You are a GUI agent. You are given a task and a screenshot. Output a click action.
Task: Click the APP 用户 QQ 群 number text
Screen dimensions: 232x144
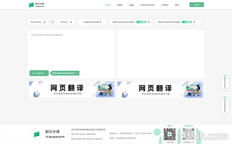84,134
